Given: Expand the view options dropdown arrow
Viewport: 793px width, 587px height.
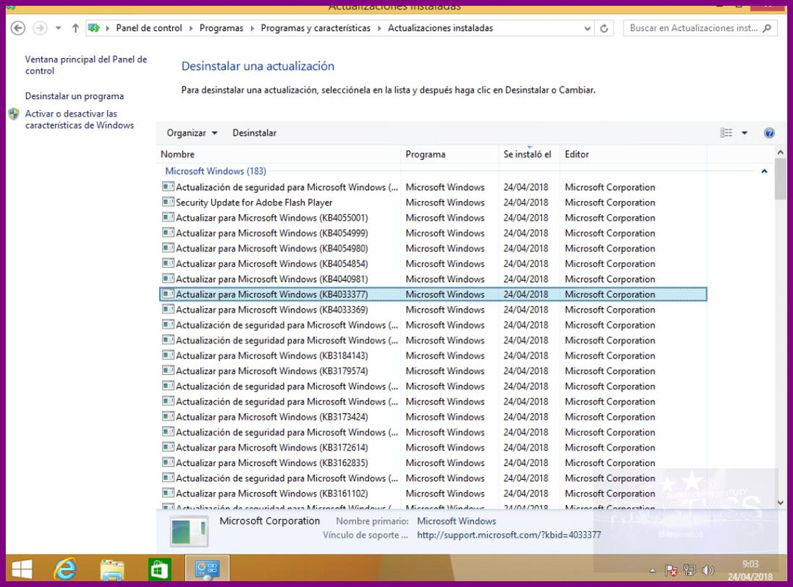Looking at the screenshot, I should (745, 133).
